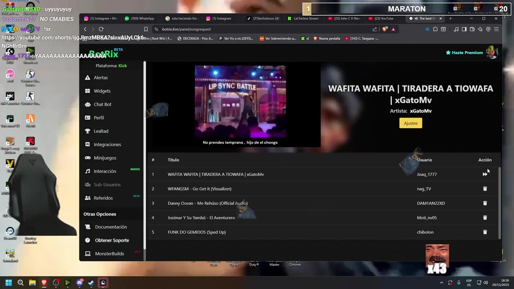514x289 pixels.
Task: Click the yellow Ajustes button
Action: click(x=410, y=123)
